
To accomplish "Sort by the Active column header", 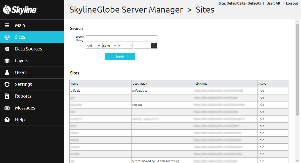I will coord(273,84).
